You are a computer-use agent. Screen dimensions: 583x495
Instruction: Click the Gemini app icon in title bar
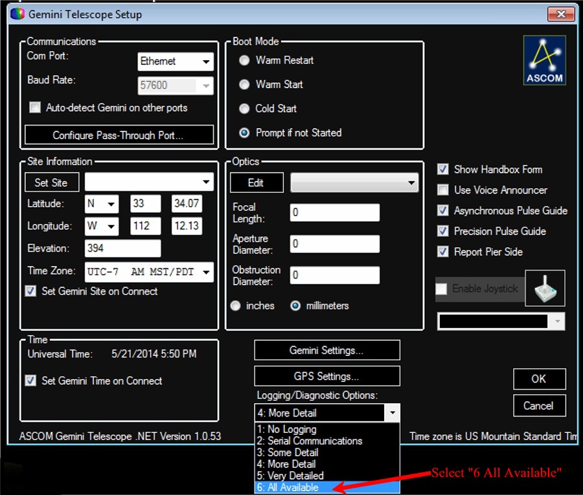point(17,14)
